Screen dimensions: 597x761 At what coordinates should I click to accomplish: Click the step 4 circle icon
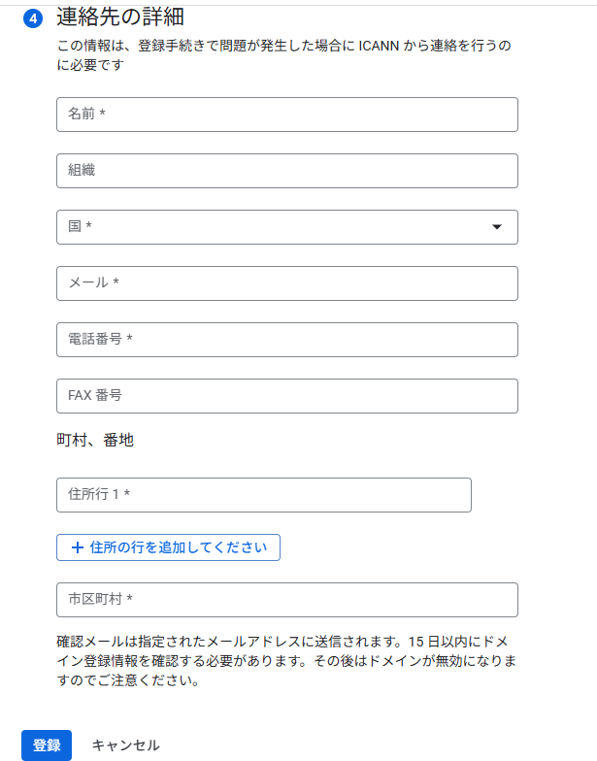point(33,18)
